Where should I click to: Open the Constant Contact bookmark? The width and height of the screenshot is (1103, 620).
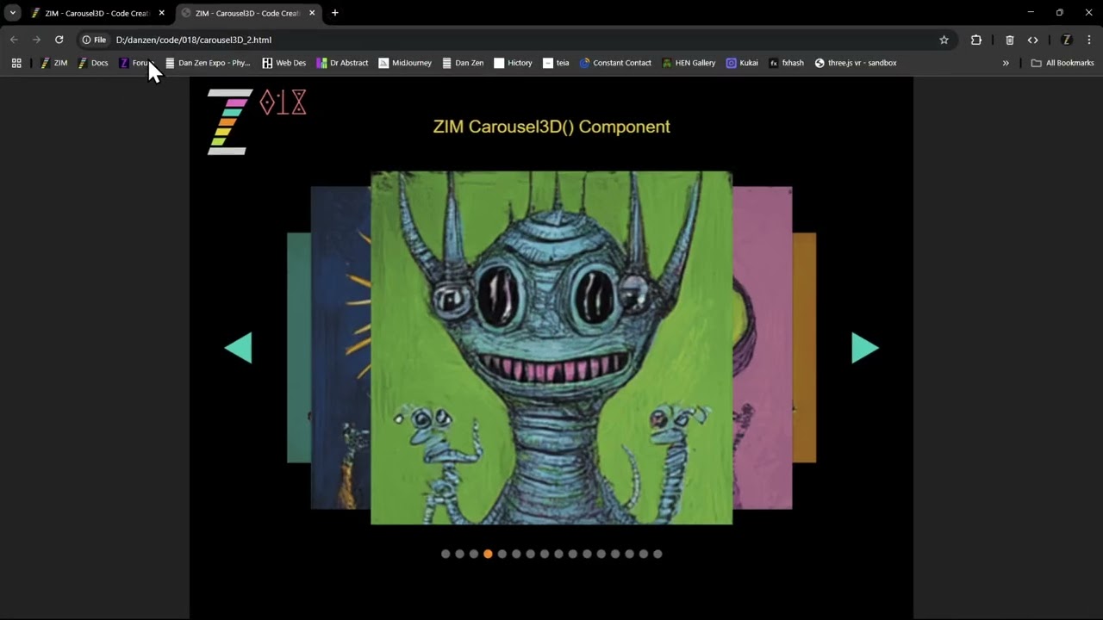(x=615, y=63)
